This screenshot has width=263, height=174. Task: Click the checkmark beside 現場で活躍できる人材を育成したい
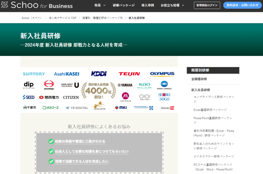(x=51, y=161)
